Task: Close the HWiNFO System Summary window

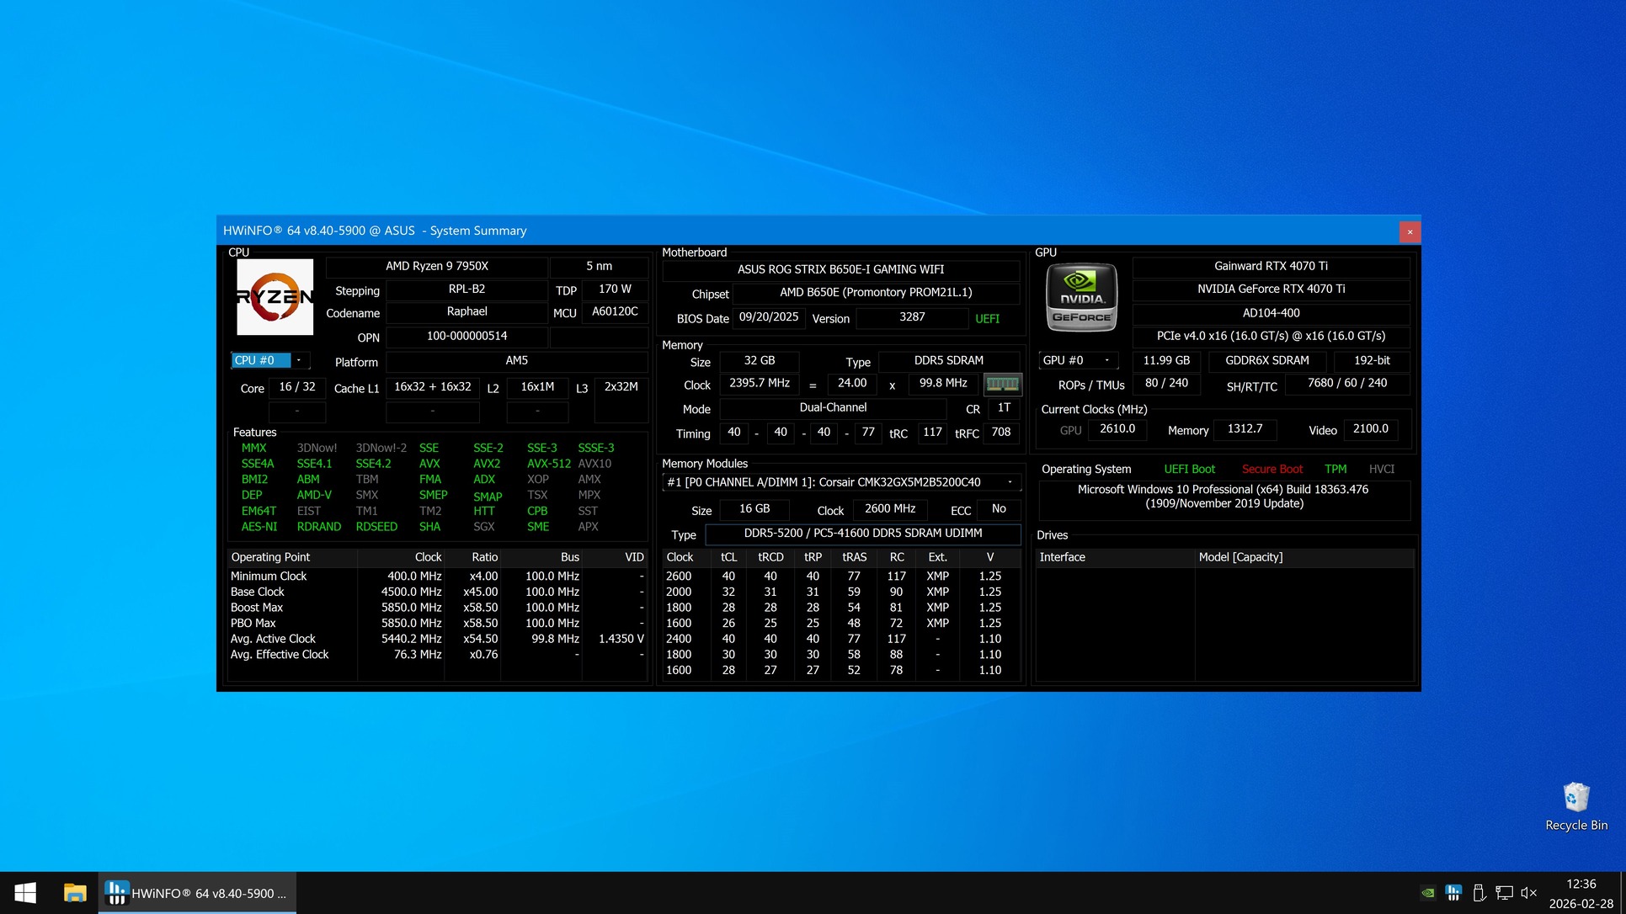Action: (1410, 231)
